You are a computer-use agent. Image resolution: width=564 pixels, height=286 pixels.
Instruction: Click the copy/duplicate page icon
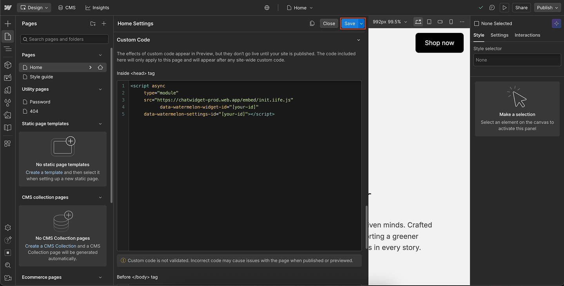[312, 24]
